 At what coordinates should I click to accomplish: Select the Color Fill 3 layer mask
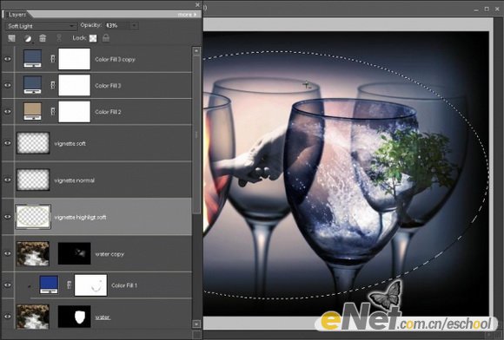[x=74, y=85]
